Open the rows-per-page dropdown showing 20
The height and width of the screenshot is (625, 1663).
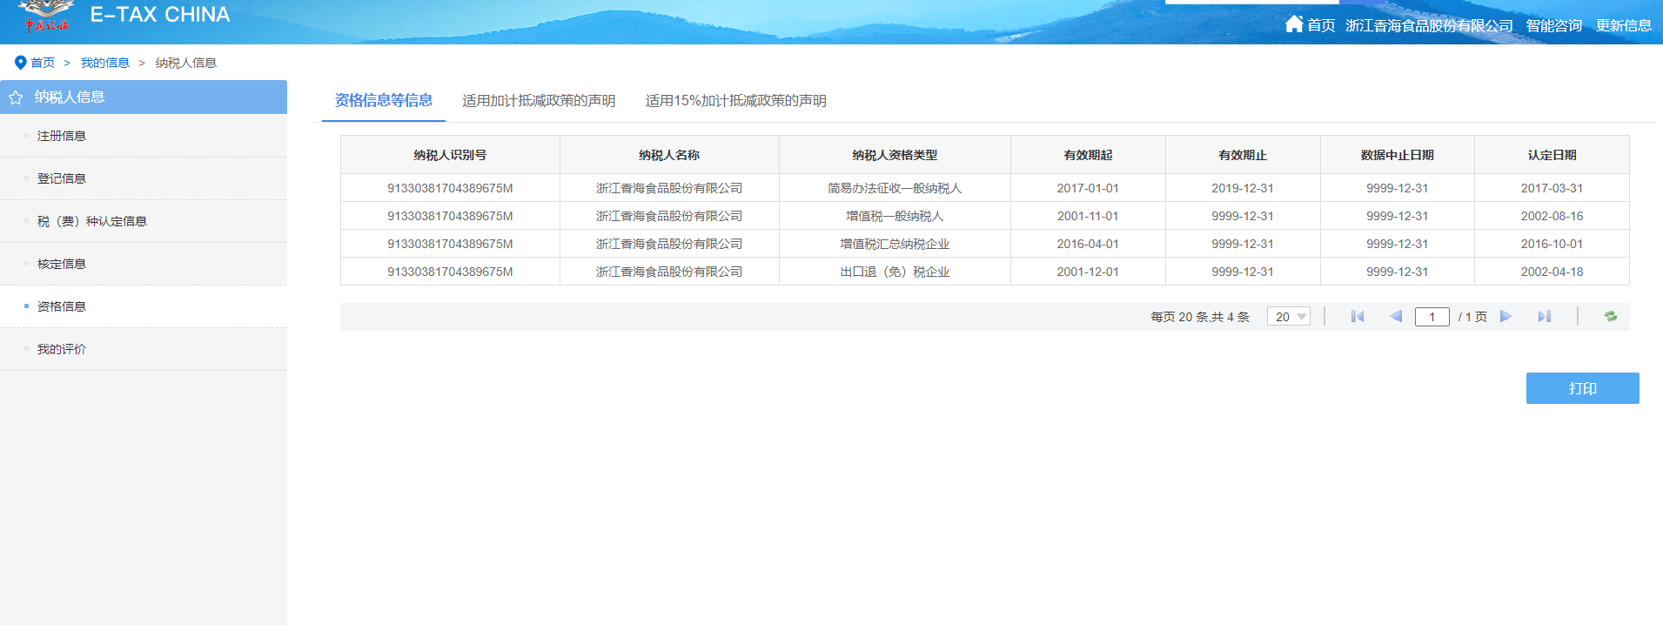click(1289, 317)
